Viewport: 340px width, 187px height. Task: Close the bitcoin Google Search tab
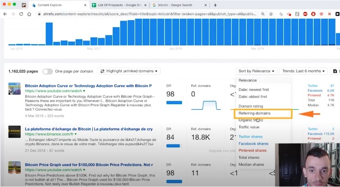(x=205, y=5)
